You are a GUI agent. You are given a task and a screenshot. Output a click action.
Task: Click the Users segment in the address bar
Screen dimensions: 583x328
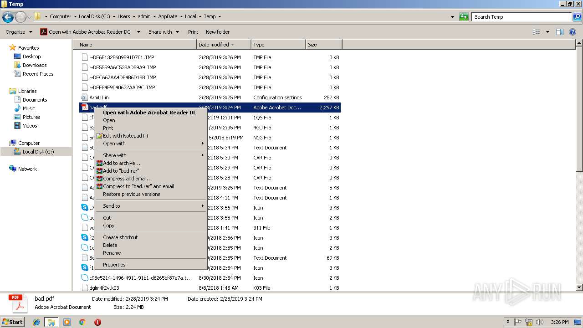pyautogui.click(x=124, y=16)
